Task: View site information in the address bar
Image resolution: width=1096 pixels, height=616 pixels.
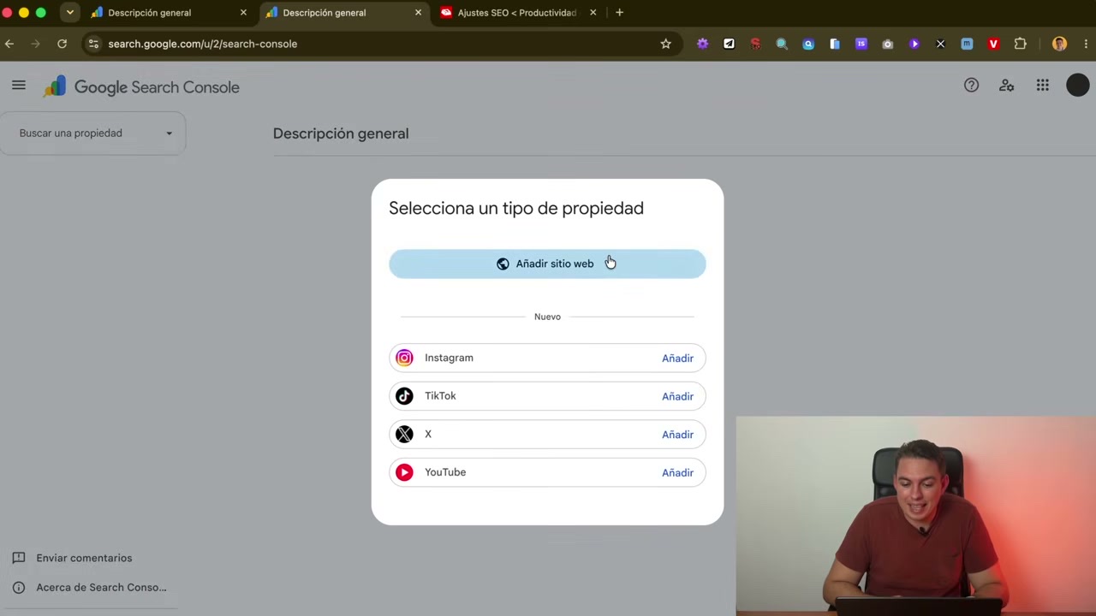Action: pos(93,44)
